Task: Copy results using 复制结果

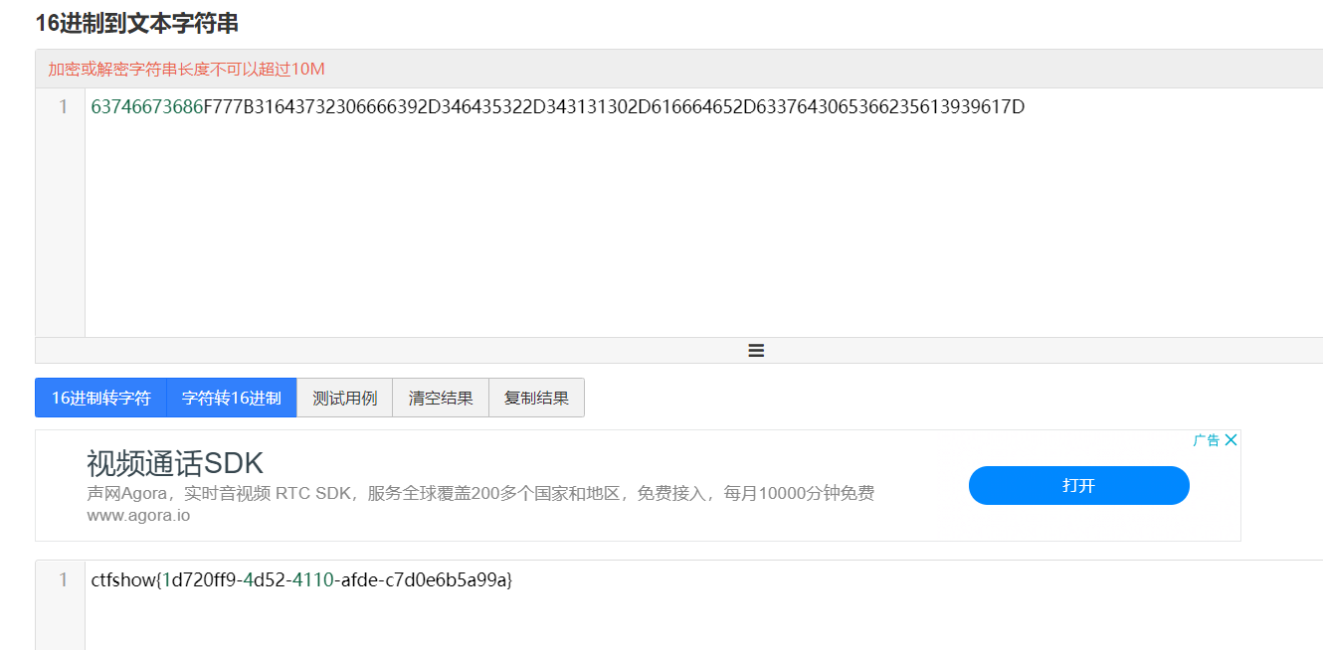Action: click(x=536, y=397)
